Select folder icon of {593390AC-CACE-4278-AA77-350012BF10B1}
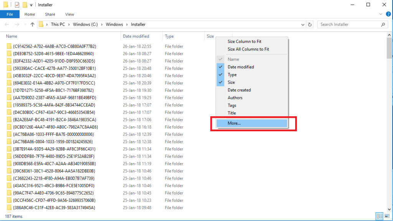Image resolution: width=393 pixels, height=221 pixels. click(9, 68)
